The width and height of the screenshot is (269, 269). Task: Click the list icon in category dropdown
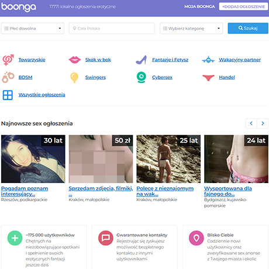(x=165, y=29)
